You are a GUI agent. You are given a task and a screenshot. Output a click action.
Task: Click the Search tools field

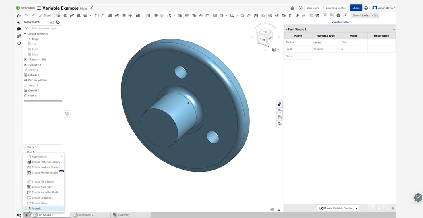click(365, 15)
